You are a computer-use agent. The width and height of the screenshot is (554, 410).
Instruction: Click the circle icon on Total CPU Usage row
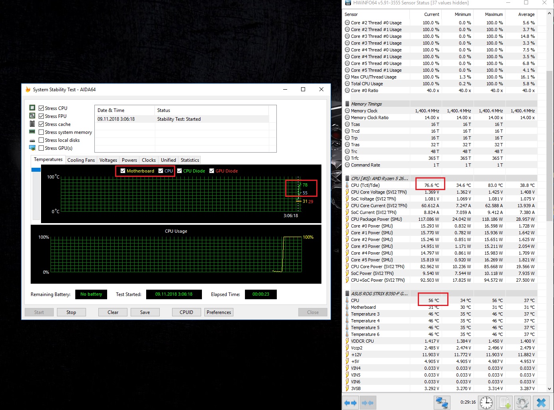pyautogui.click(x=347, y=84)
